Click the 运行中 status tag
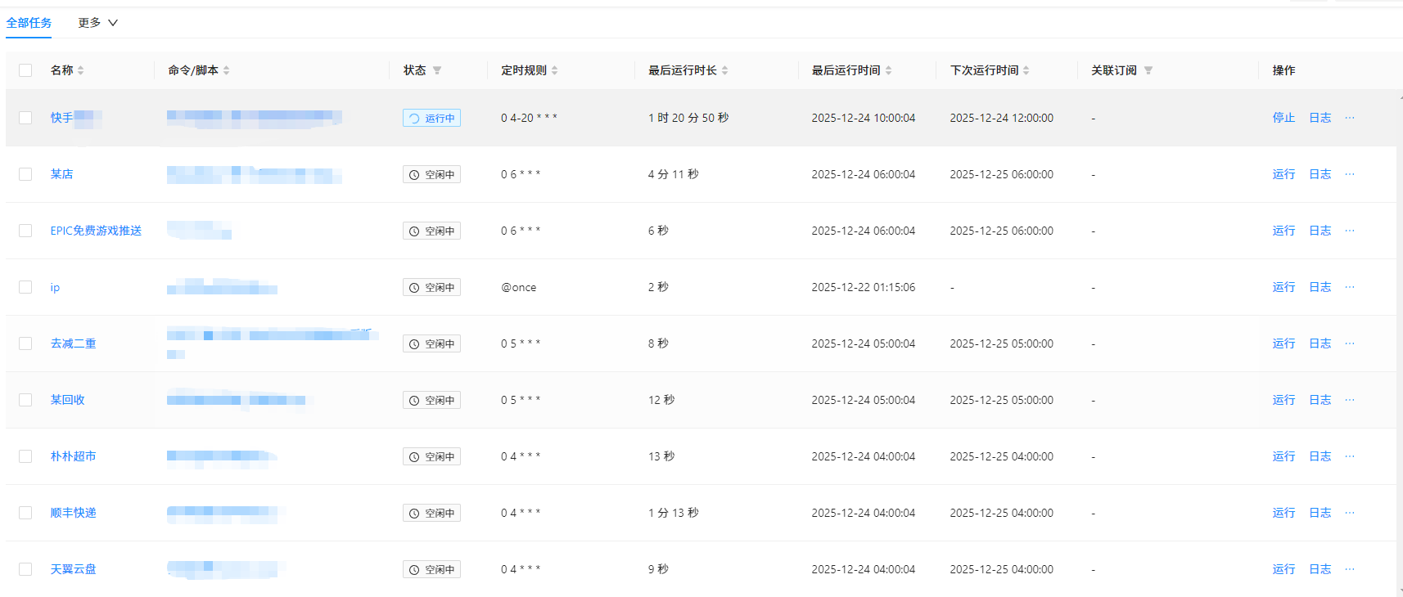 (x=431, y=118)
